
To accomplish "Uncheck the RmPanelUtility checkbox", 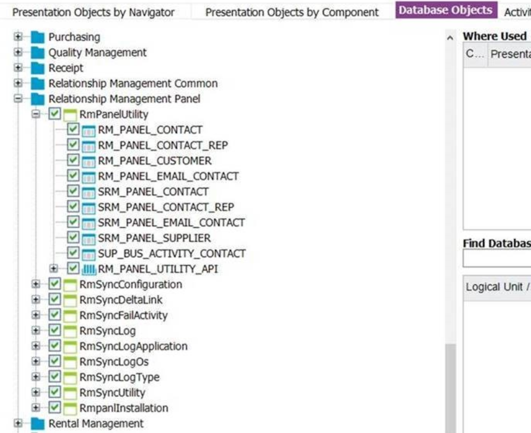I will point(55,113).
